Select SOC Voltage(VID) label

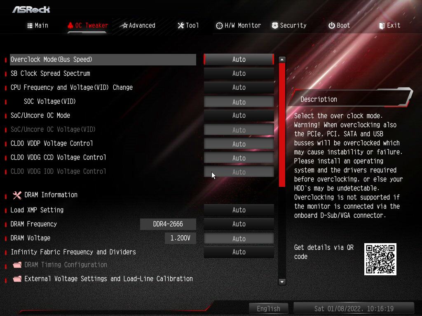[50, 102]
